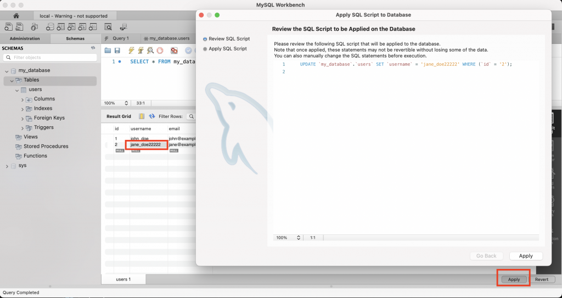Click the Filter objects search field
The height and width of the screenshot is (298, 562).
50,58
